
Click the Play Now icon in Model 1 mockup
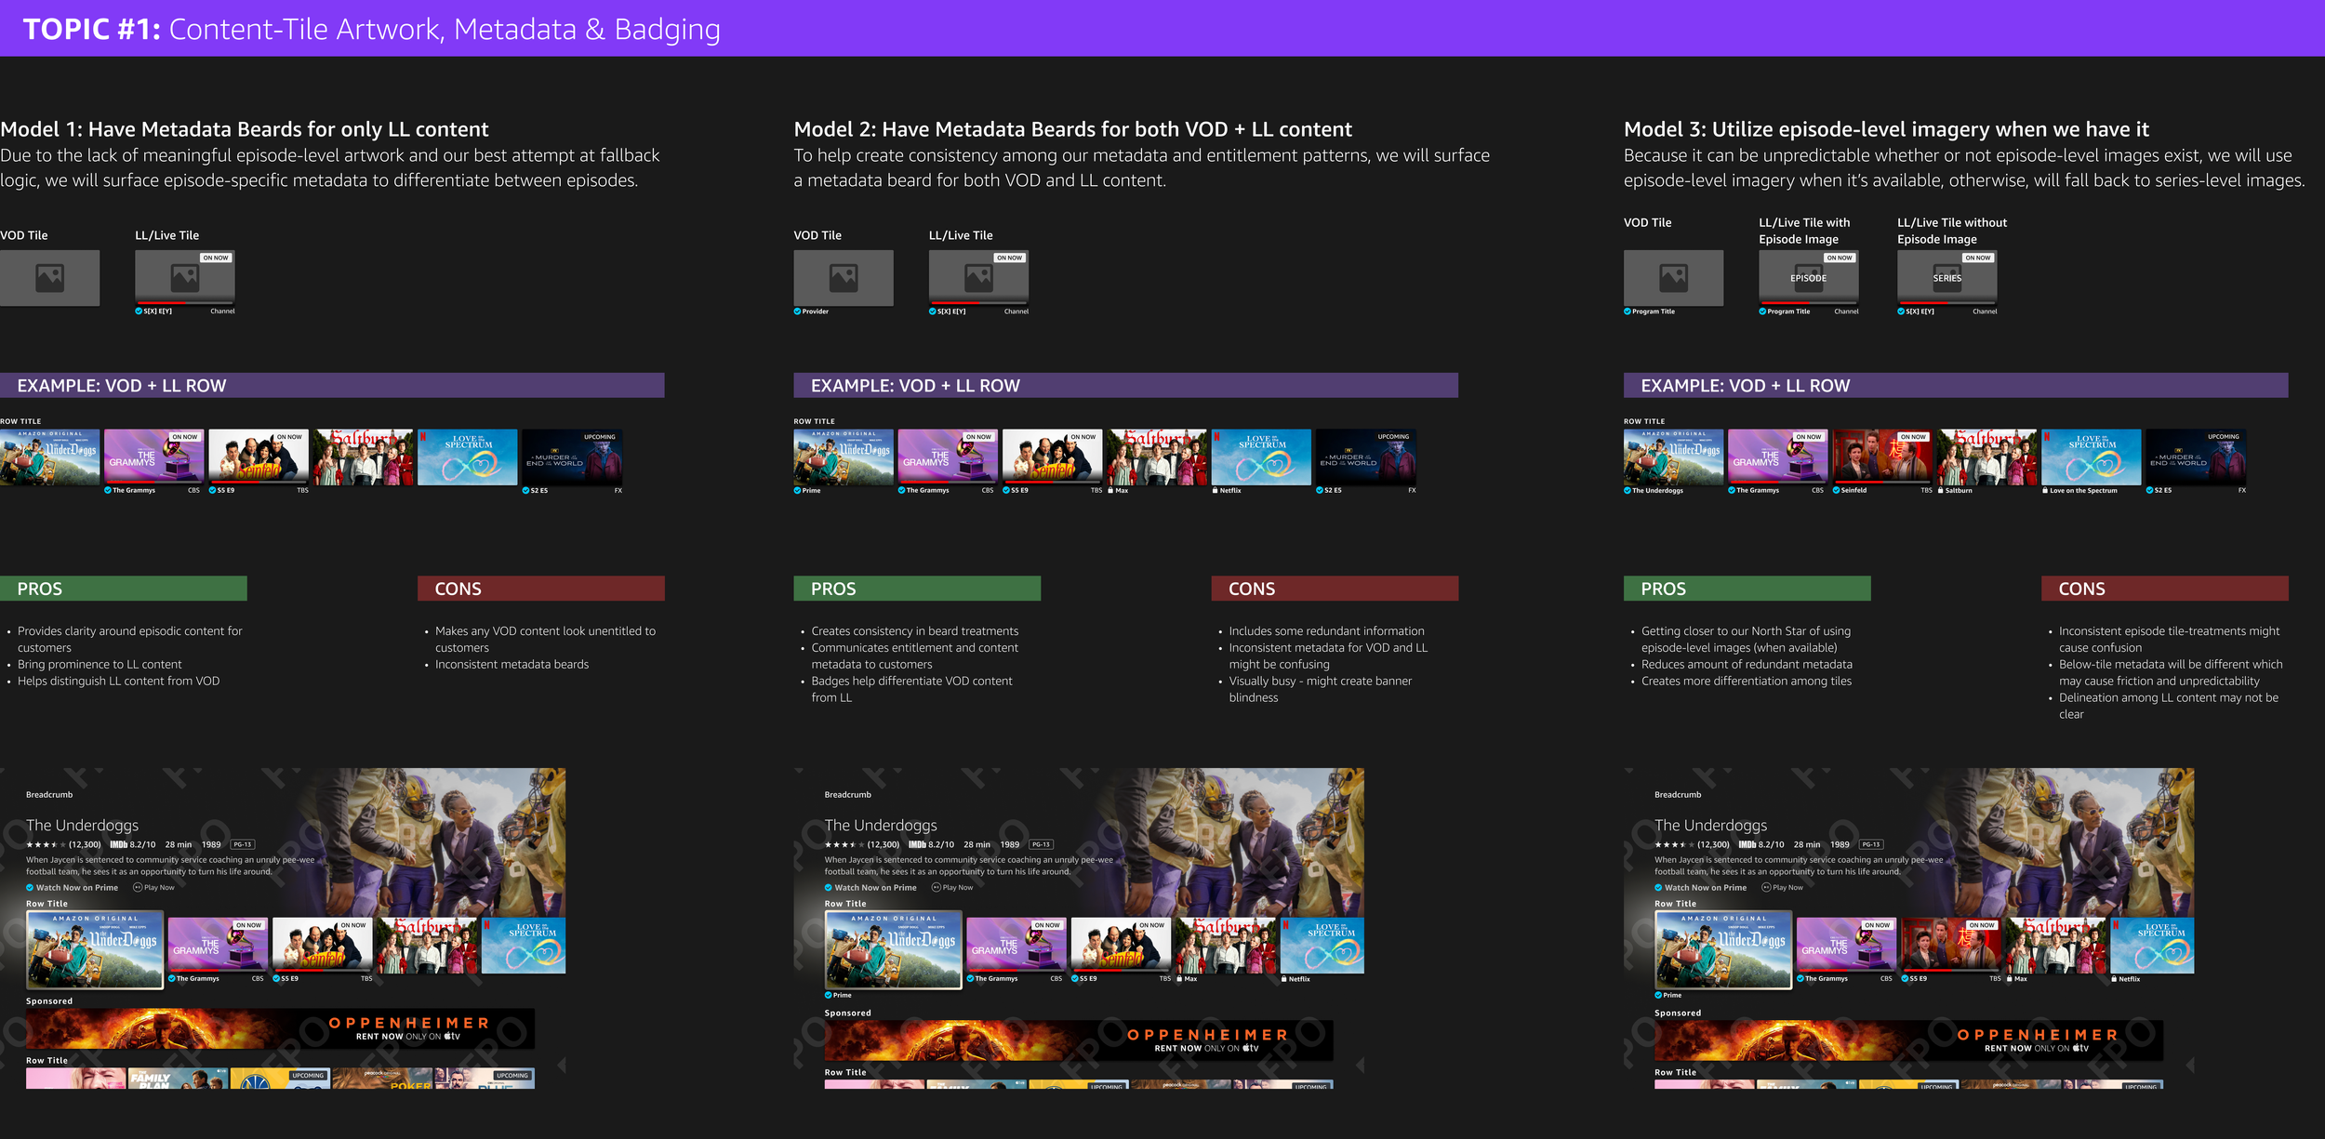point(138,887)
